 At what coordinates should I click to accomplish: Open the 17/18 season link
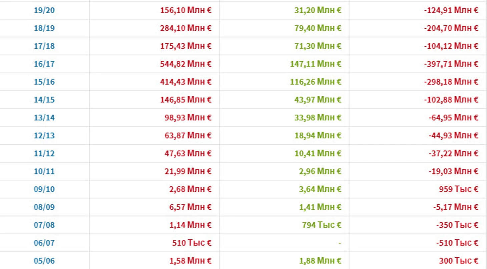(x=44, y=46)
